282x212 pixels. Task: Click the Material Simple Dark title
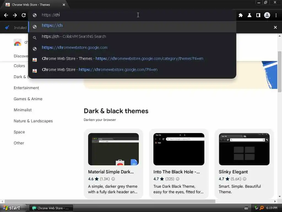[x=111, y=172]
